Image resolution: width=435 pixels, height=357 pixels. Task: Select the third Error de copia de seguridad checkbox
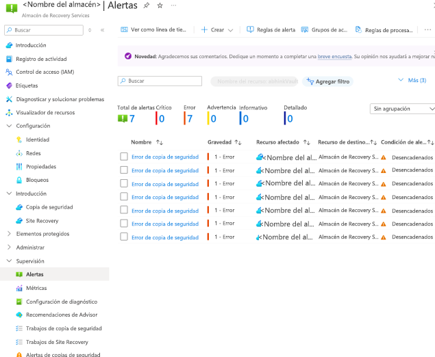(124, 183)
